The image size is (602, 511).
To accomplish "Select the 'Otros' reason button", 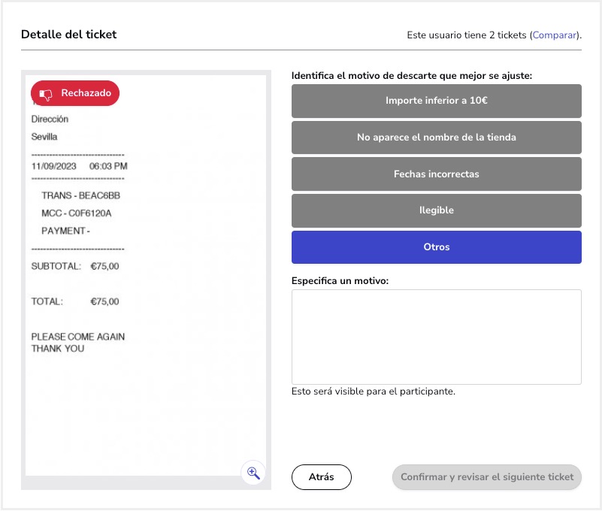I will coord(436,247).
